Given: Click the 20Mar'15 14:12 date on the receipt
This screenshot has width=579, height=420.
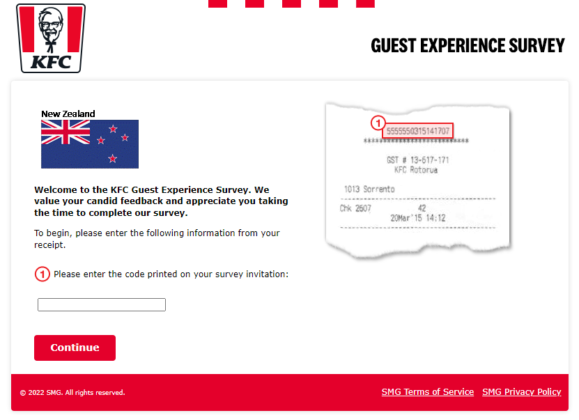Looking at the screenshot, I should [418, 218].
